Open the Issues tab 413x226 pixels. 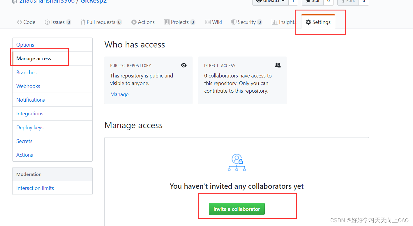[x=58, y=22]
